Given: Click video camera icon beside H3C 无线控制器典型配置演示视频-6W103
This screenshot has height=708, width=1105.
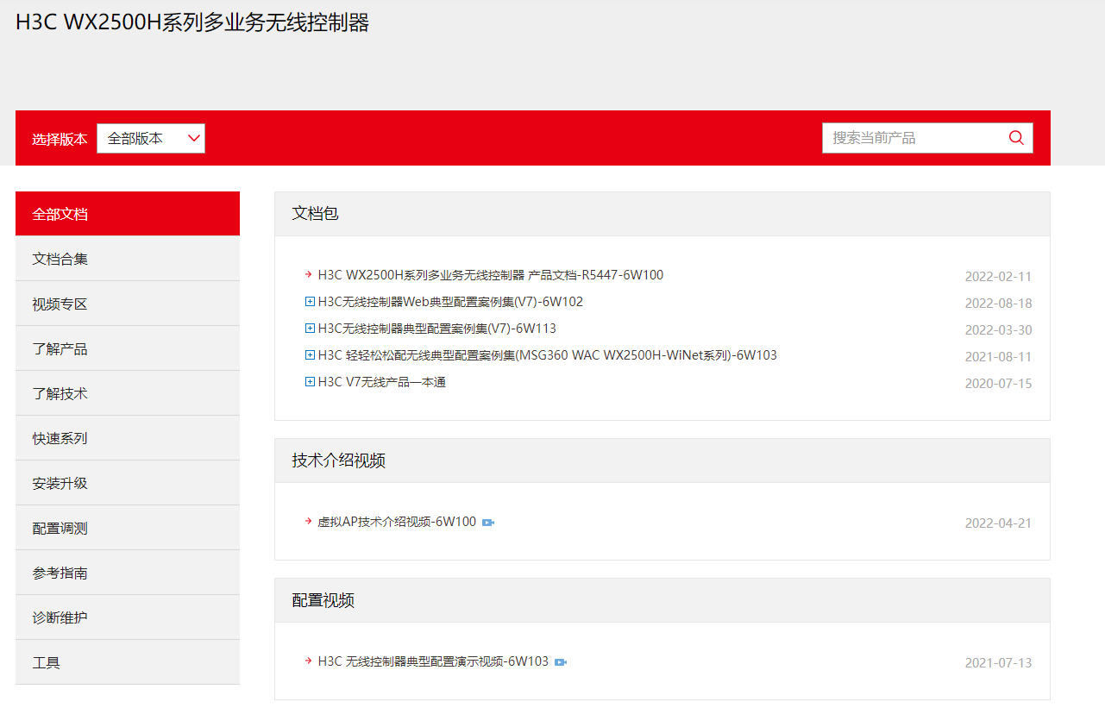Looking at the screenshot, I should point(561,662).
